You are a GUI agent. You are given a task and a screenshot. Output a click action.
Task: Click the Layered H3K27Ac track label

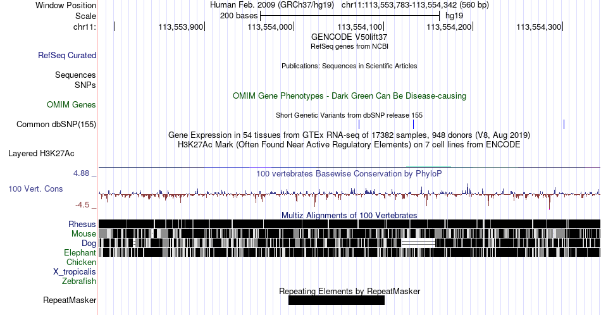pos(41,153)
